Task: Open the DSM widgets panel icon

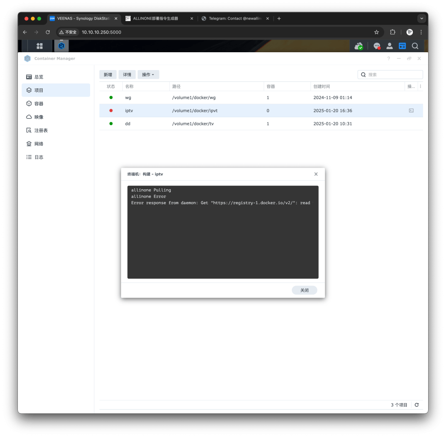Action: coord(402,46)
